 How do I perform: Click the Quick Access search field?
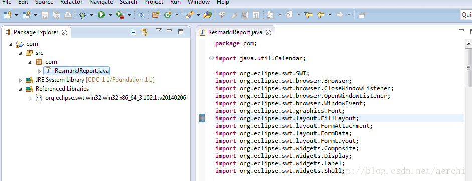(x=466, y=15)
